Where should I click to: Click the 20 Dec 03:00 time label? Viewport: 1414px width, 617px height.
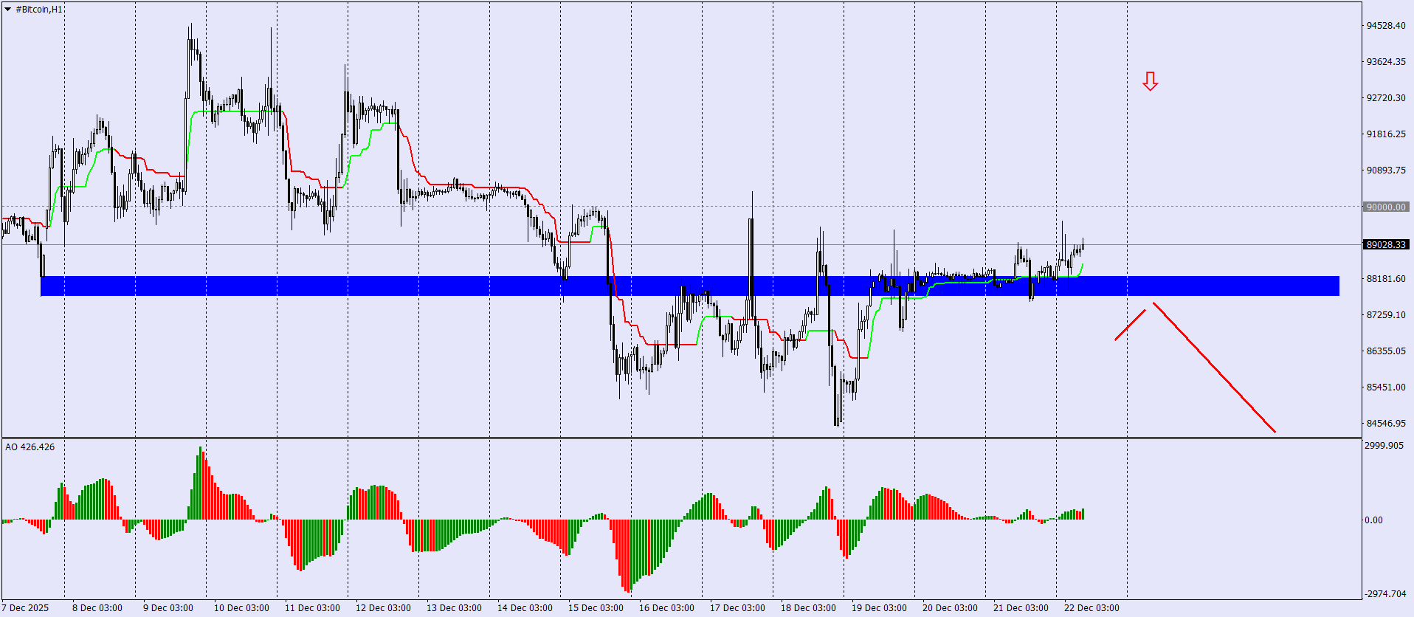click(x=950, y=608)
